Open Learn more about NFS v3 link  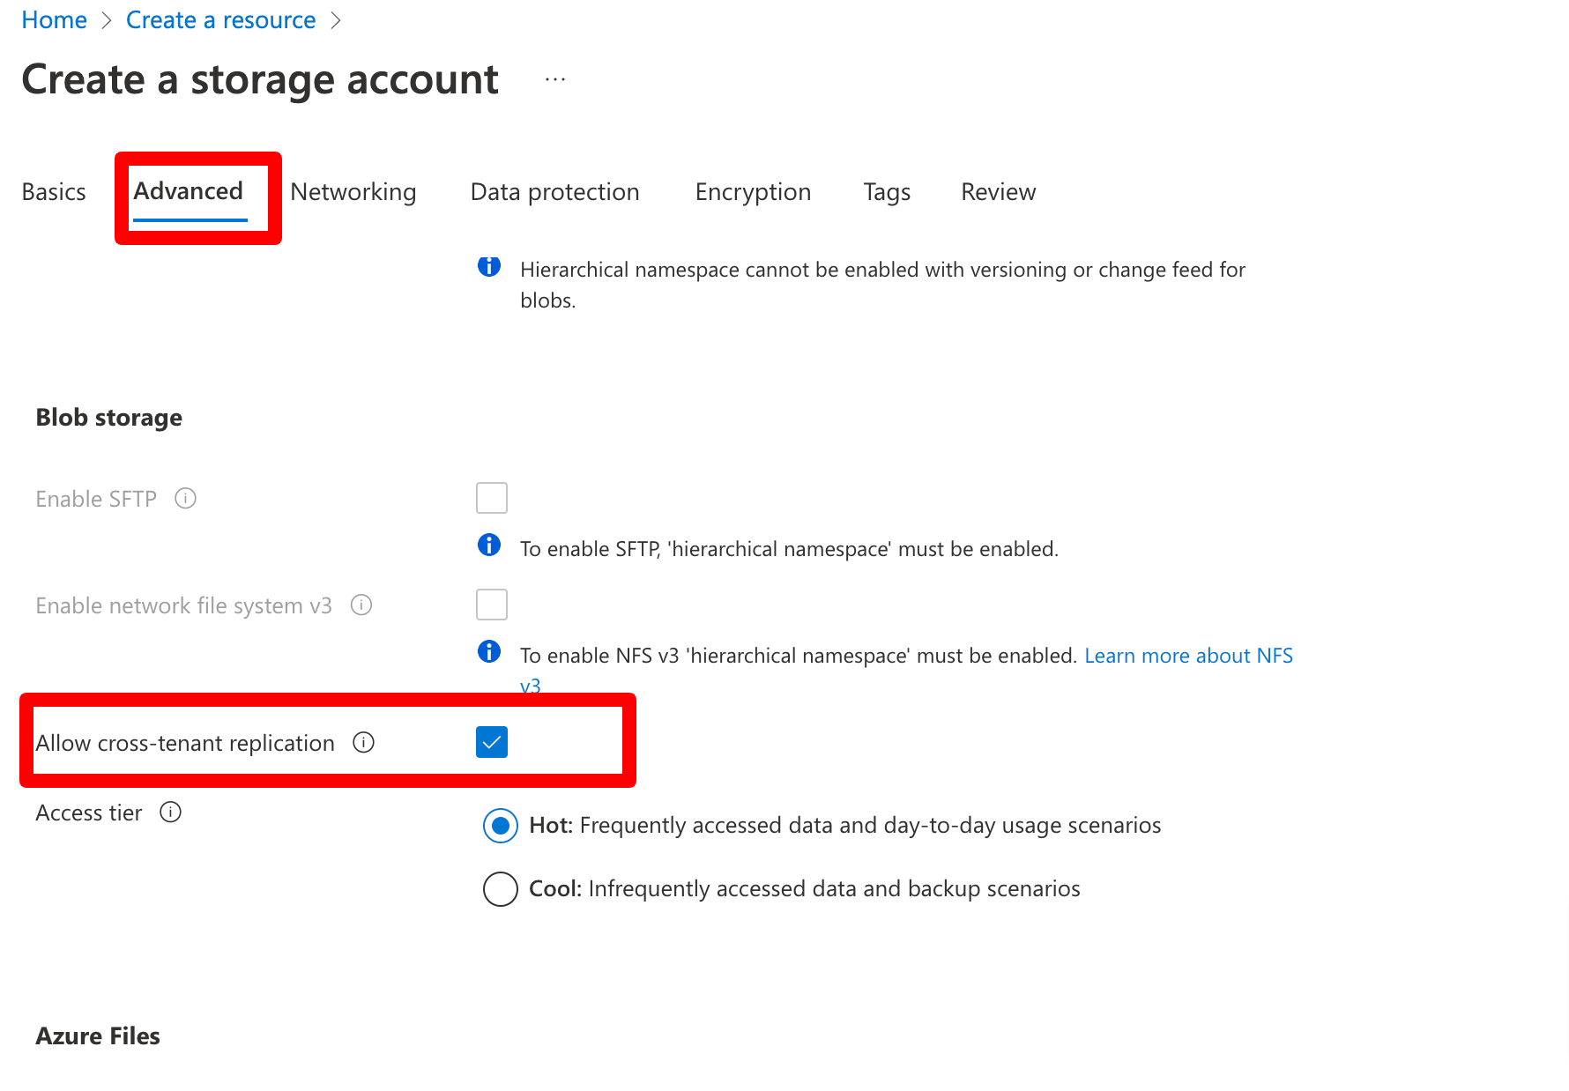1187,656
